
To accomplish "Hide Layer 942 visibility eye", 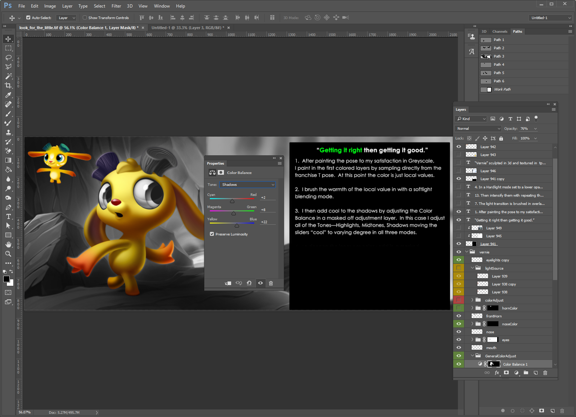I will click(x=459, y=147).
